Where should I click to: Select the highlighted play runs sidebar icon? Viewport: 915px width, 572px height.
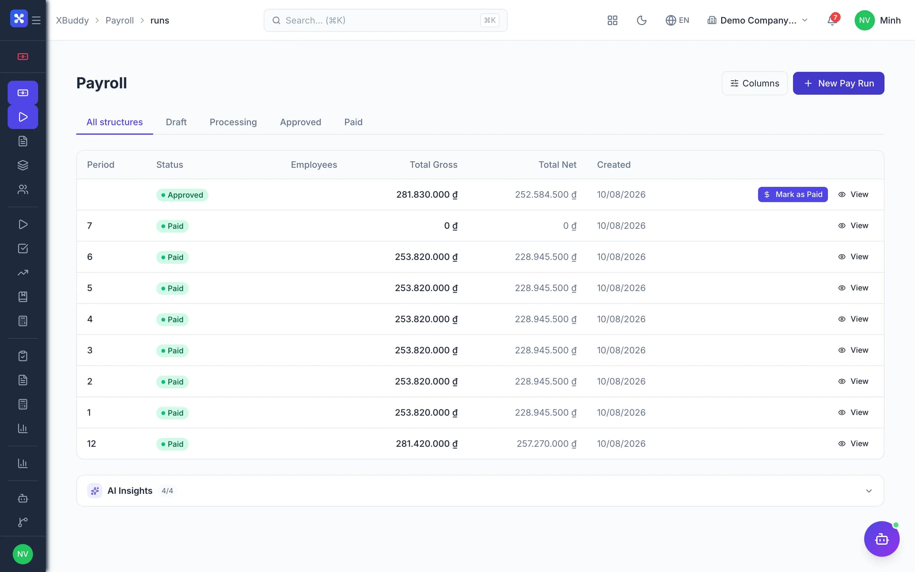23,117
